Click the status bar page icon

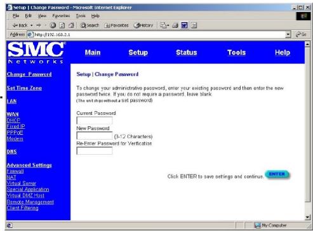10,225
